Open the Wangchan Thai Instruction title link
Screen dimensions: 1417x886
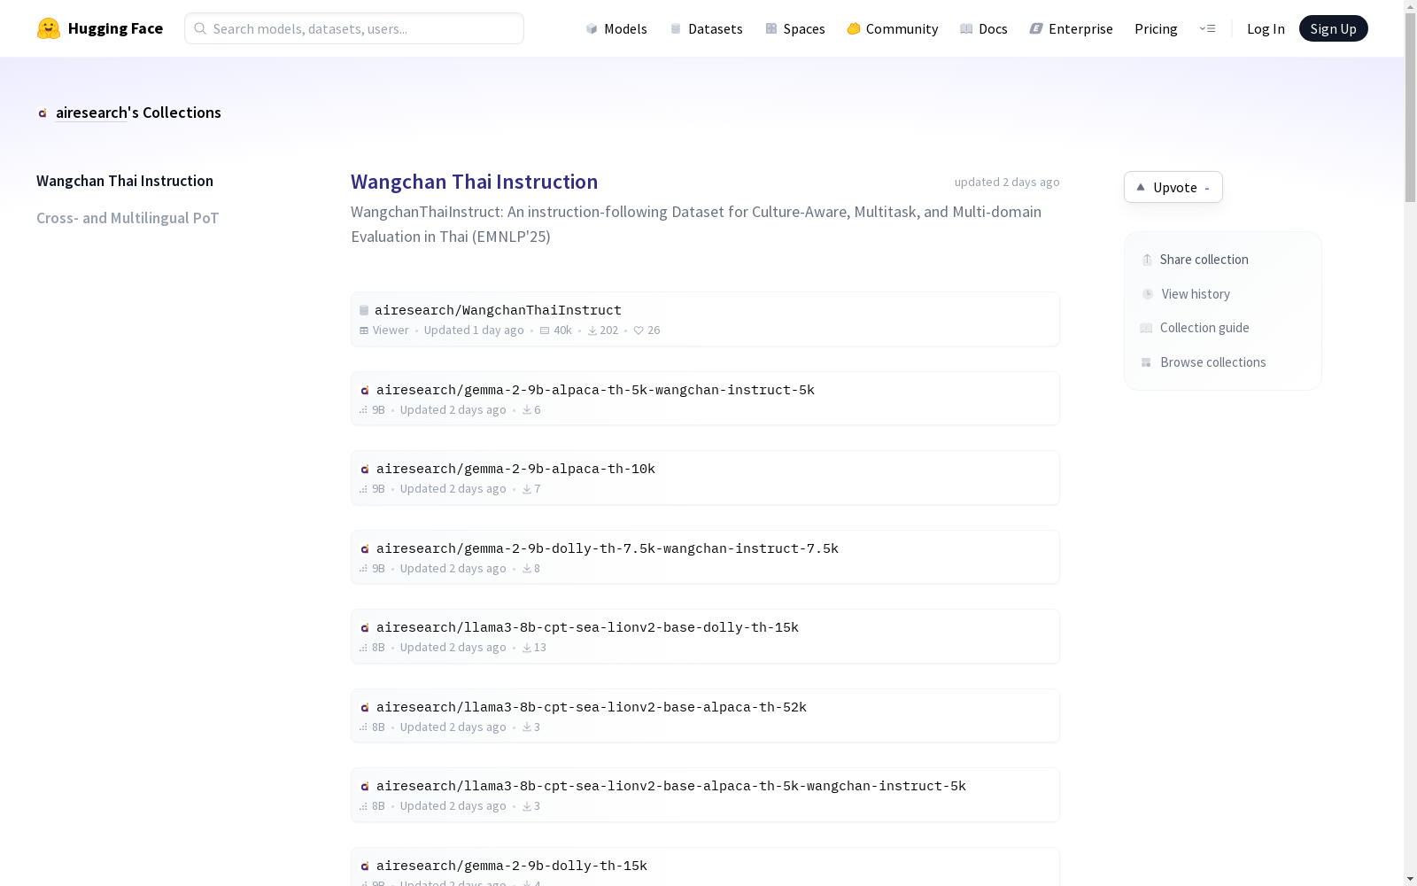pos(475,182)
